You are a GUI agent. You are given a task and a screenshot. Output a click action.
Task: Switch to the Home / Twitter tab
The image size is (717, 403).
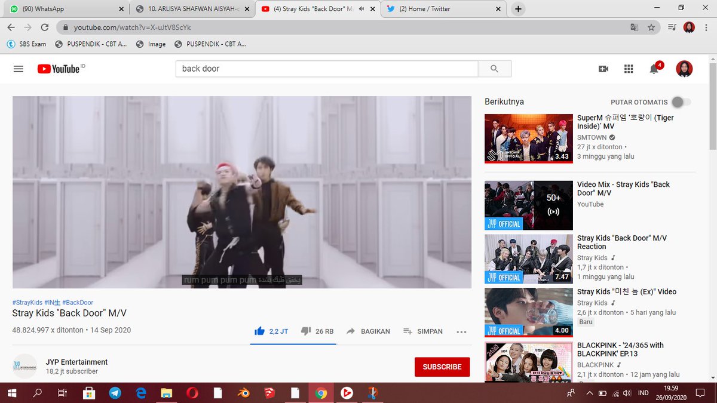[443, 9]
